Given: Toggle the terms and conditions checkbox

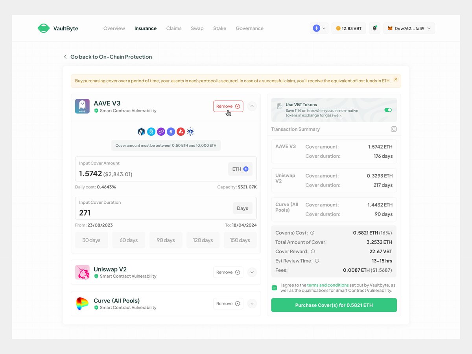Looking at the screenshot, I should tap(274, 288).
